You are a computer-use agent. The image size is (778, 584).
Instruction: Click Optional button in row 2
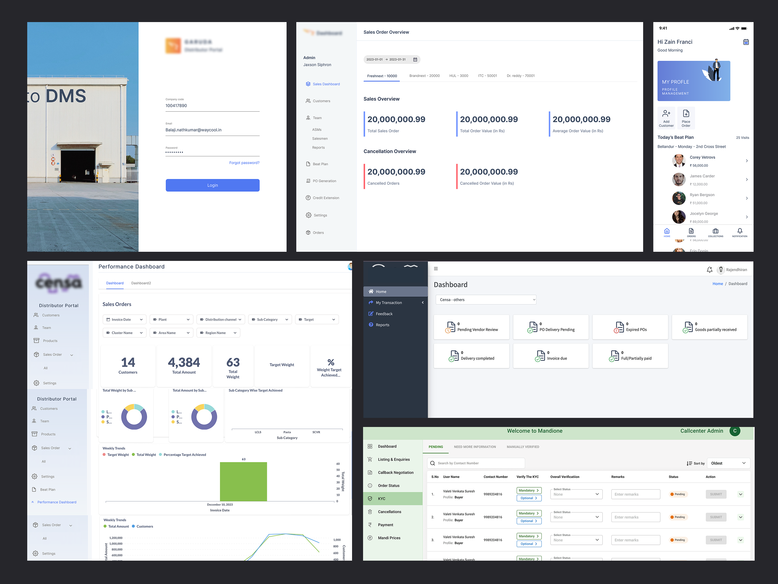(529, 521)
